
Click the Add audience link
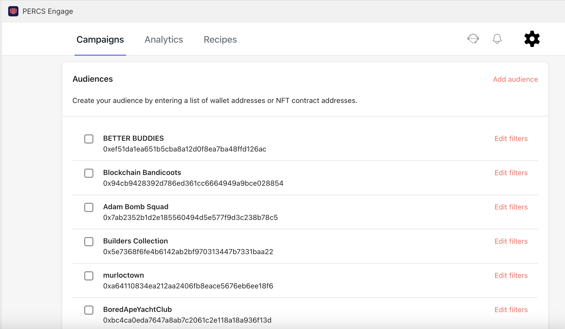515,79
